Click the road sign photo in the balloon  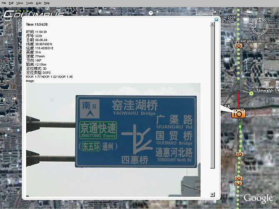pos(113,140)
